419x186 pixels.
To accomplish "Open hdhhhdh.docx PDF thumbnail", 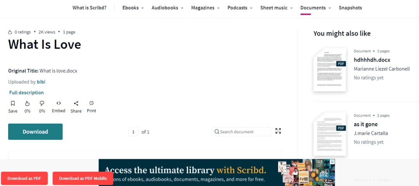I will (x=330, y=70).
